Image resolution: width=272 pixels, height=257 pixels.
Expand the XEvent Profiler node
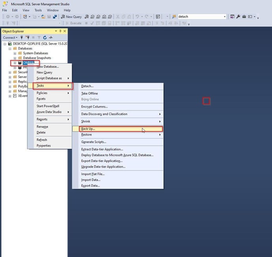pyautogui.click(x=10, y=96)
